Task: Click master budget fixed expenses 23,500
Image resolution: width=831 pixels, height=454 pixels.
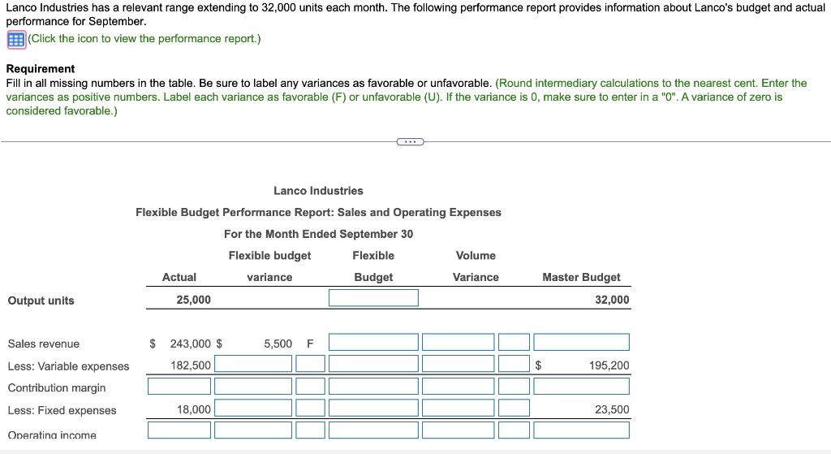Action: click(612, 409)
